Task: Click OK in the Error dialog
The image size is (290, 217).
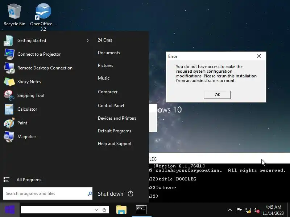Action: click(x=217, y=95)
